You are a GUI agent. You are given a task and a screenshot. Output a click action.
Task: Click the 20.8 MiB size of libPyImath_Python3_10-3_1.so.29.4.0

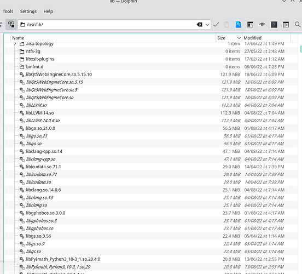pyautogui.click(x=231, y=259)
